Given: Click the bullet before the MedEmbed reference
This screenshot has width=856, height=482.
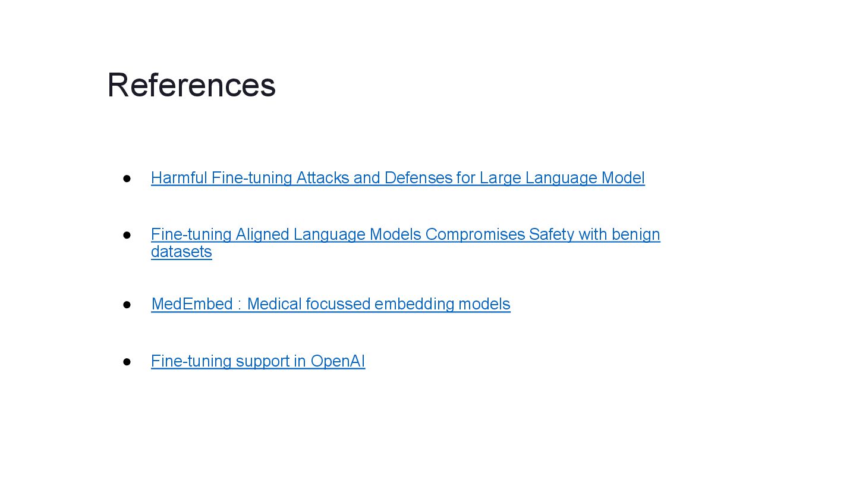Looking at the screenshot, I should (127, 304).
